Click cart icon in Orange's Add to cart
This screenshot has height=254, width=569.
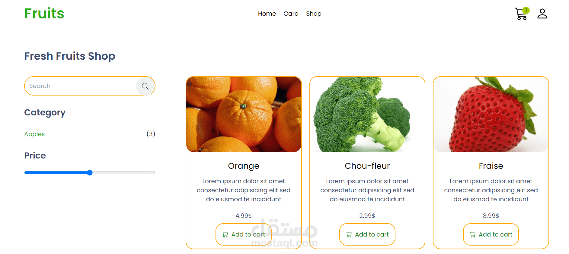point(225,235)
